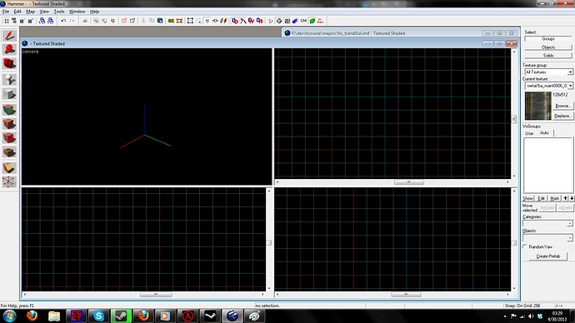Choose the Vertex manipulation tool
Viewport: 575px width, 323px height.
[x=9, y=181]
